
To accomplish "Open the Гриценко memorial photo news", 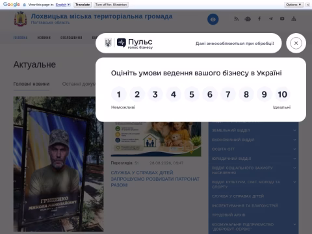I will point(58,164).
